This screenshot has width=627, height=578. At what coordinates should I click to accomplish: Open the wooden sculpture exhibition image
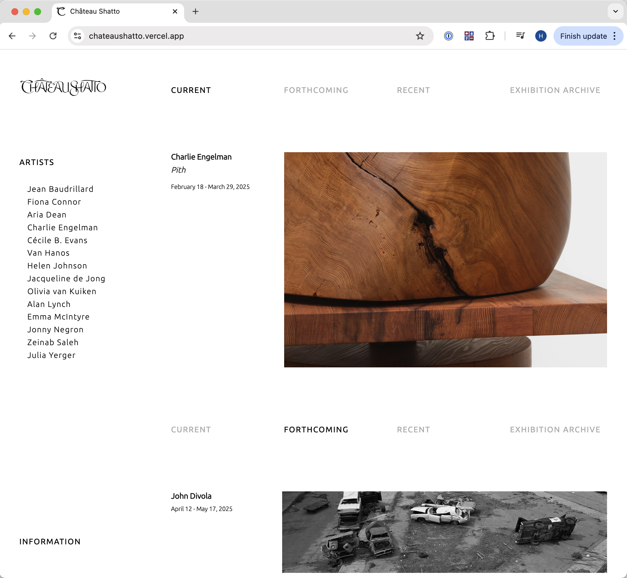point(445,260)
